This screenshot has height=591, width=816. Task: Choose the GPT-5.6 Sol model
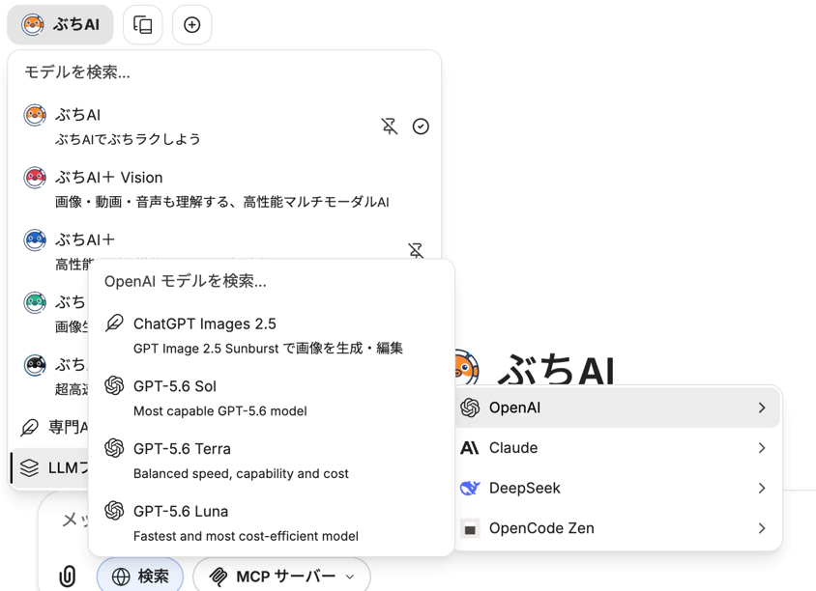(x=271, y=398)
